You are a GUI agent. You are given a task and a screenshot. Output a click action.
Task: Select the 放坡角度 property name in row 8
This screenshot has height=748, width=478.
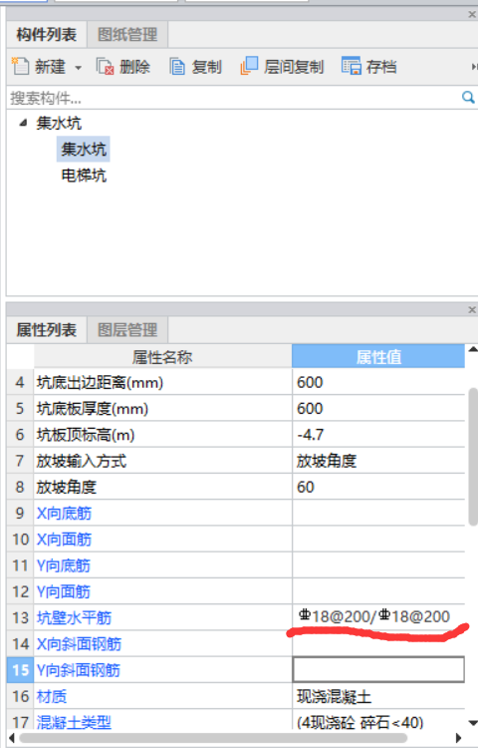point(67,487)
